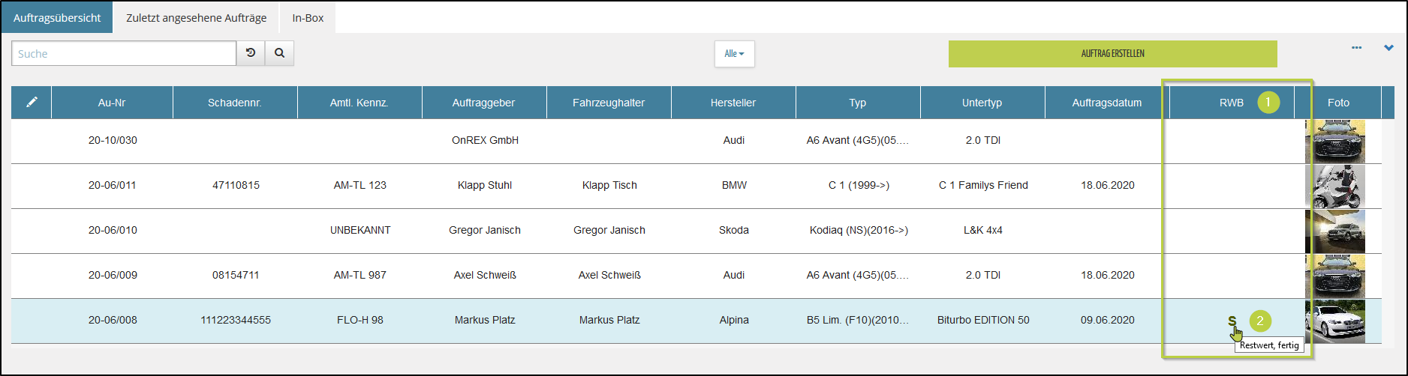Click the pencil edit column icon
The height and width of the screenshot is (376, 1408).
point(32,103)
